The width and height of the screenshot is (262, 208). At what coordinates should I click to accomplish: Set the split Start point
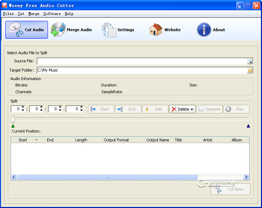tap(101, 109)
